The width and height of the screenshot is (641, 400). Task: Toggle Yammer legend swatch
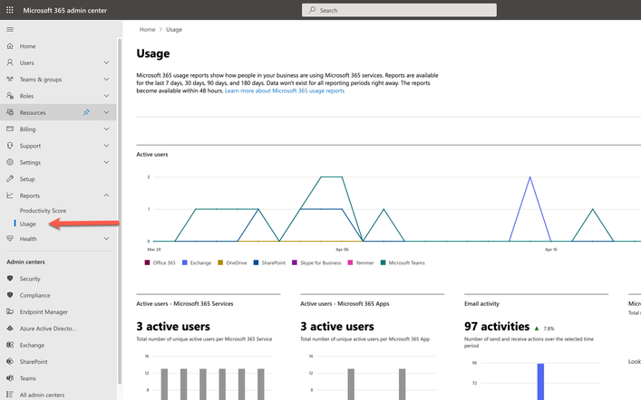point(350,262)
